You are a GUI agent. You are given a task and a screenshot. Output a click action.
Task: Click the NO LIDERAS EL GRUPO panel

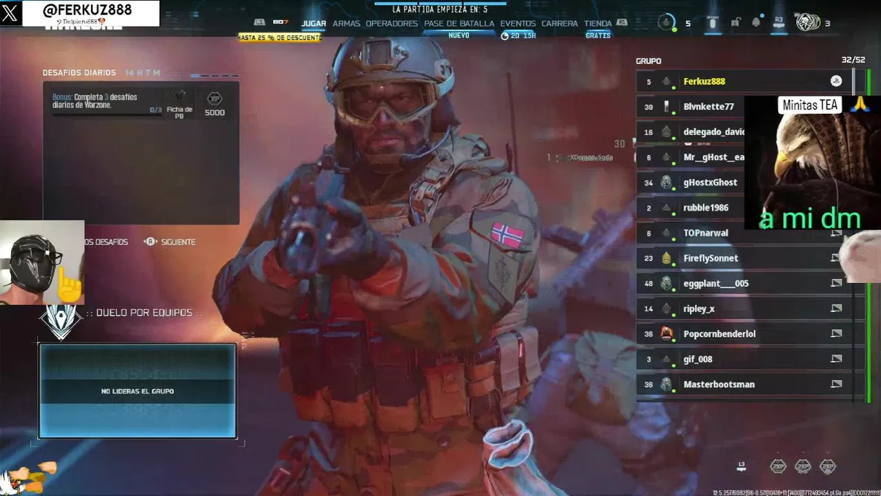point(137,391)
